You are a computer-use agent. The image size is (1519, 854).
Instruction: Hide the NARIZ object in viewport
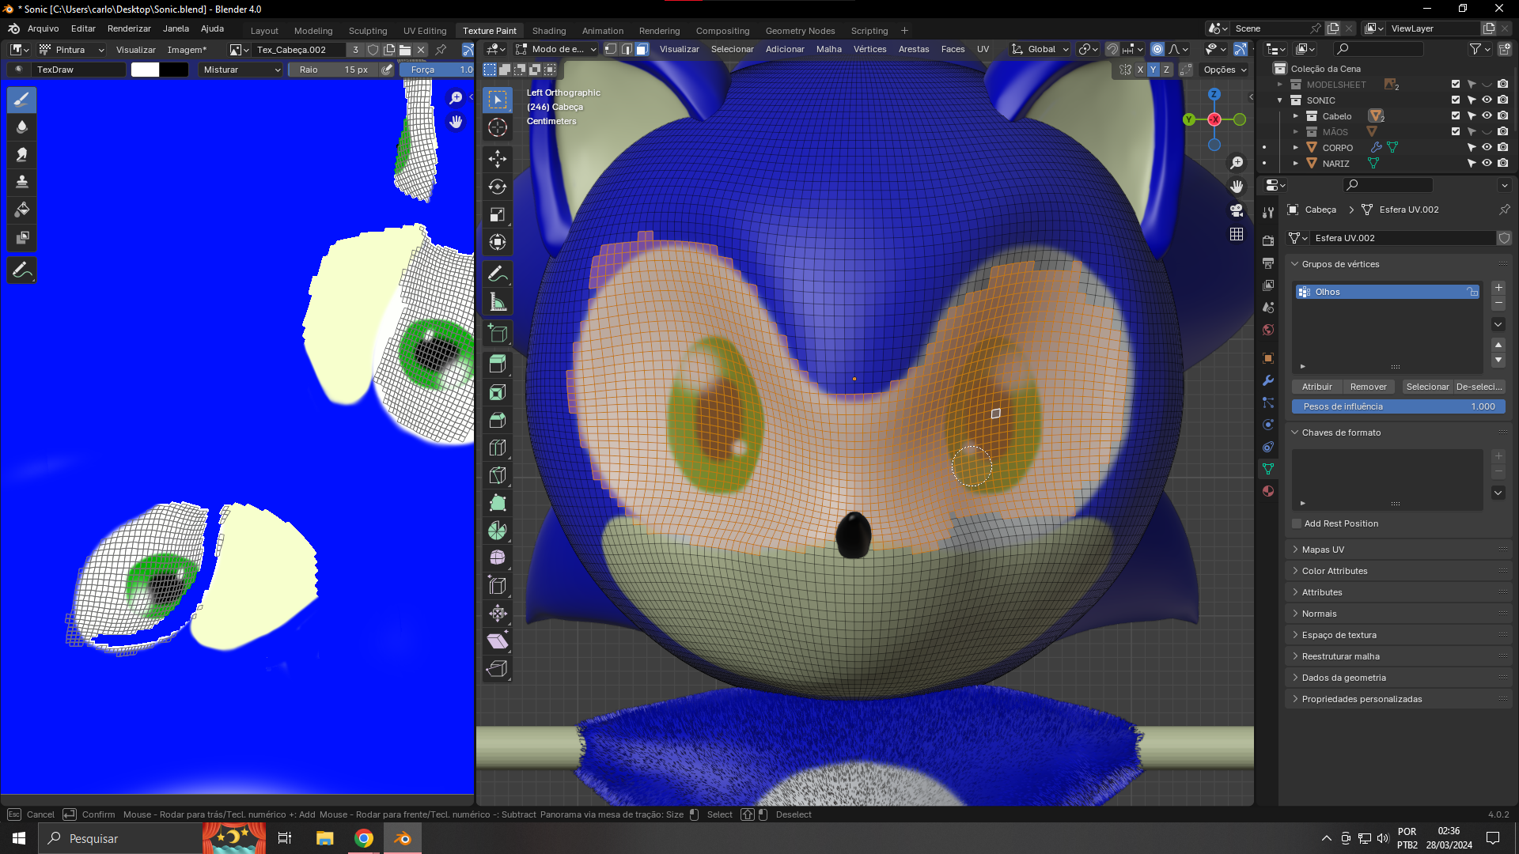pyautogui.click(x=1487, y=164)
